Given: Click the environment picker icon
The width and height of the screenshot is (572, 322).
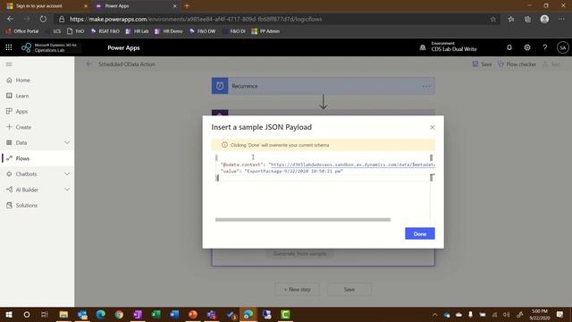Looking at the screenshot, I should click(x=423, y=47).
